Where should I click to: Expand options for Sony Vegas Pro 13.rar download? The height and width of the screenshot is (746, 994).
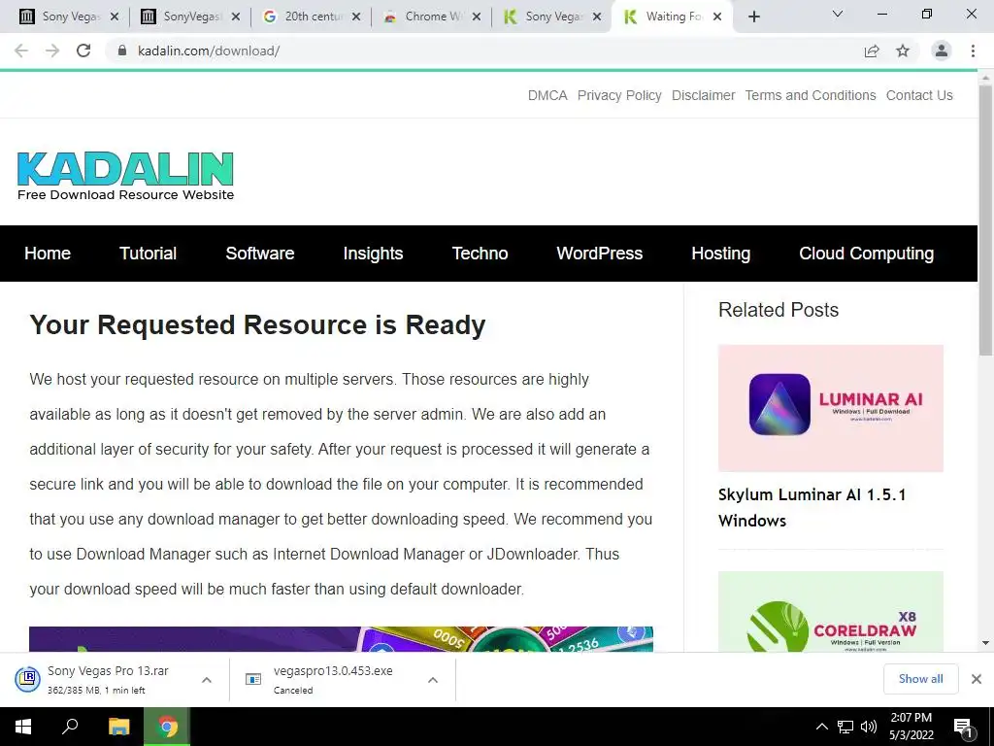pos(207,680)
